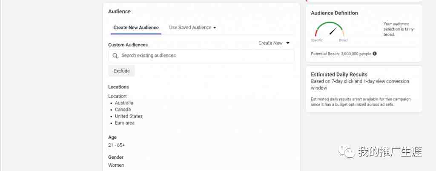Open the Create New dropdown
Viewport: 436px width, 171px height.
click(274, 43)
